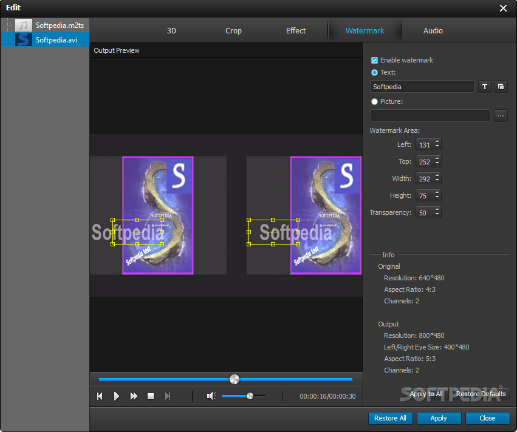Click the Transparency field showing 50
This screenshot has height=432, width=517.
point(425,213)
